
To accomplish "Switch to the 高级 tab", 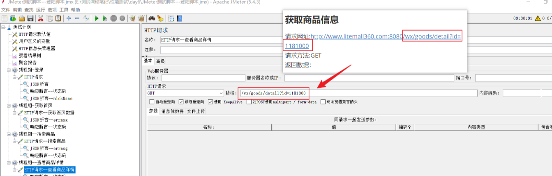I will tap(160, 61).
